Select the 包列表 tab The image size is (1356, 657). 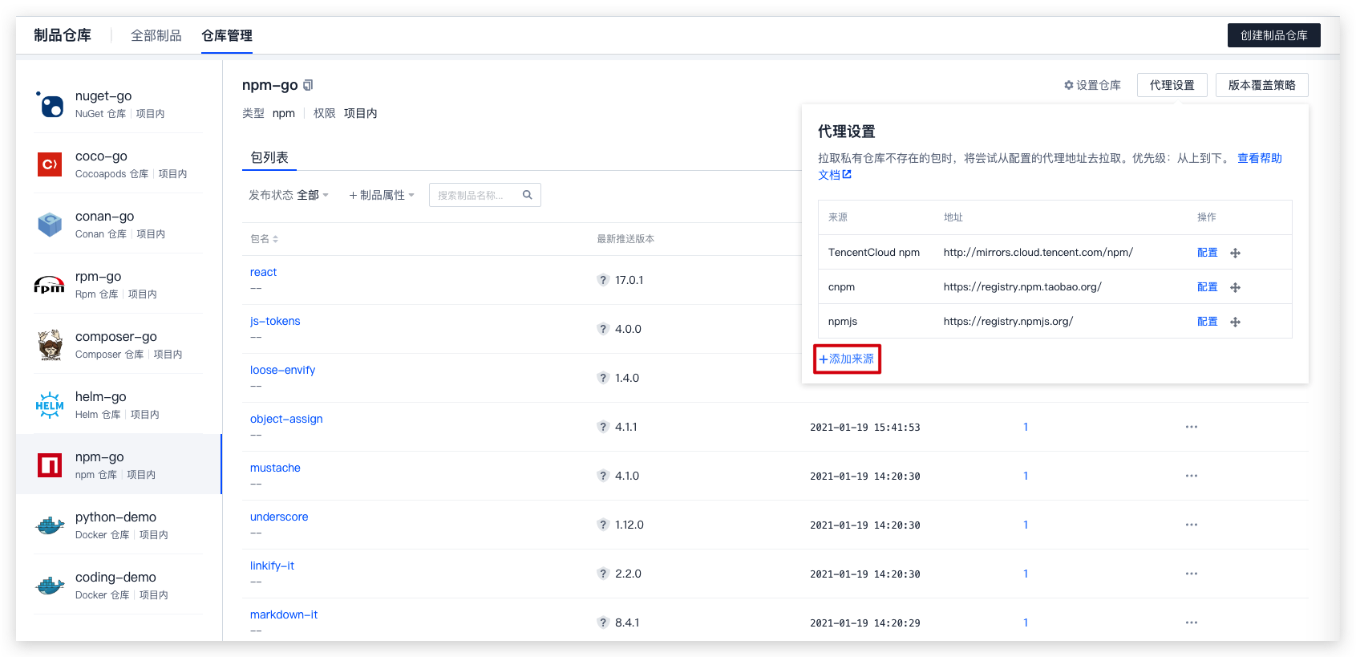pyautogui.click(x=269, y=157)
